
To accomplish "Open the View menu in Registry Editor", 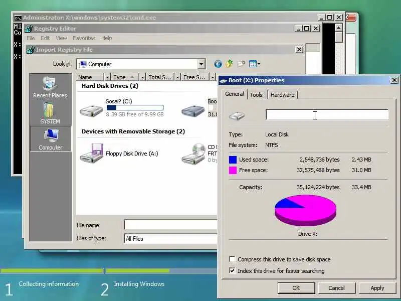I will point(61,38).
